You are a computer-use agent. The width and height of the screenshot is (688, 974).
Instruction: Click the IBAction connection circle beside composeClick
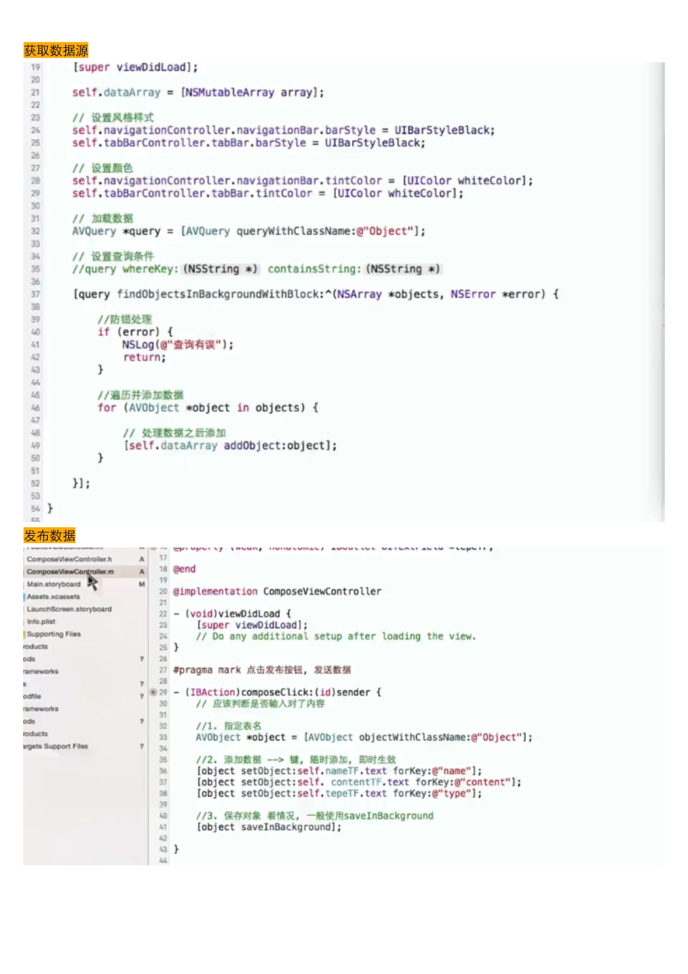(x=154, y=692)
